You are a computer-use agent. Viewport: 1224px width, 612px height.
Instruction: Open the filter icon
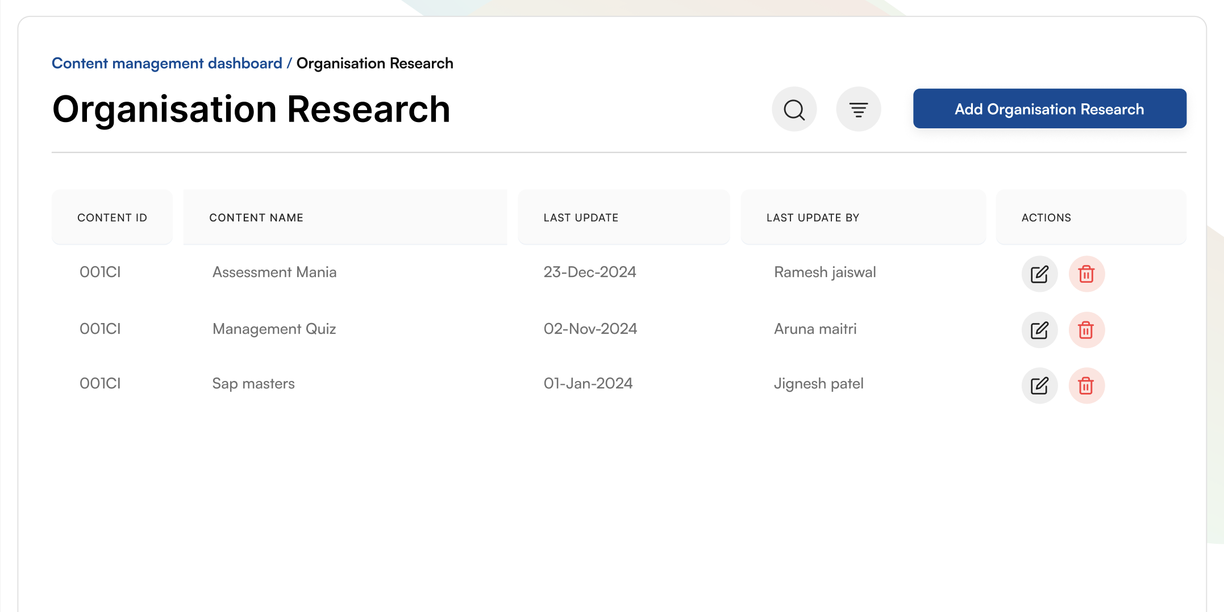[858, 108]
